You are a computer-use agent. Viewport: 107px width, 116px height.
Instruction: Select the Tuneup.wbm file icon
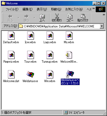click(50, 55)
